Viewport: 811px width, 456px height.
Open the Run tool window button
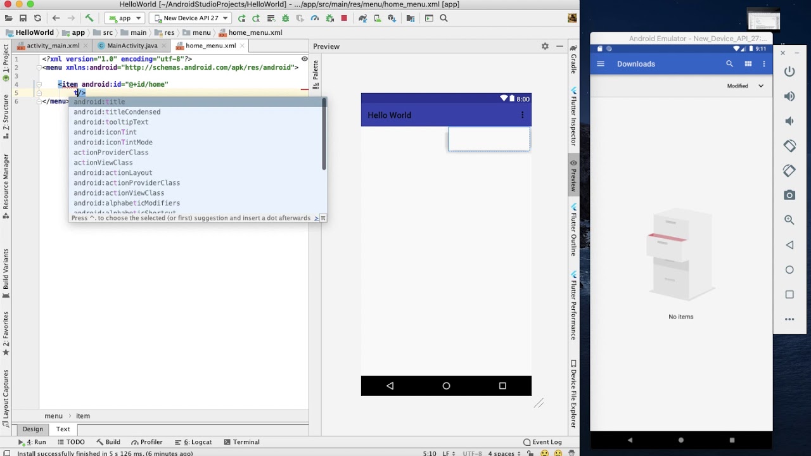[32, 442]
